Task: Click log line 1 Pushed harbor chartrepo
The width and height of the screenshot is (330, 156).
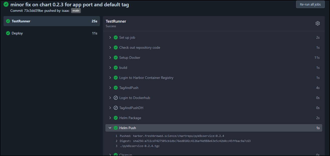Action: pyautogui.click(x=172, y=136)
